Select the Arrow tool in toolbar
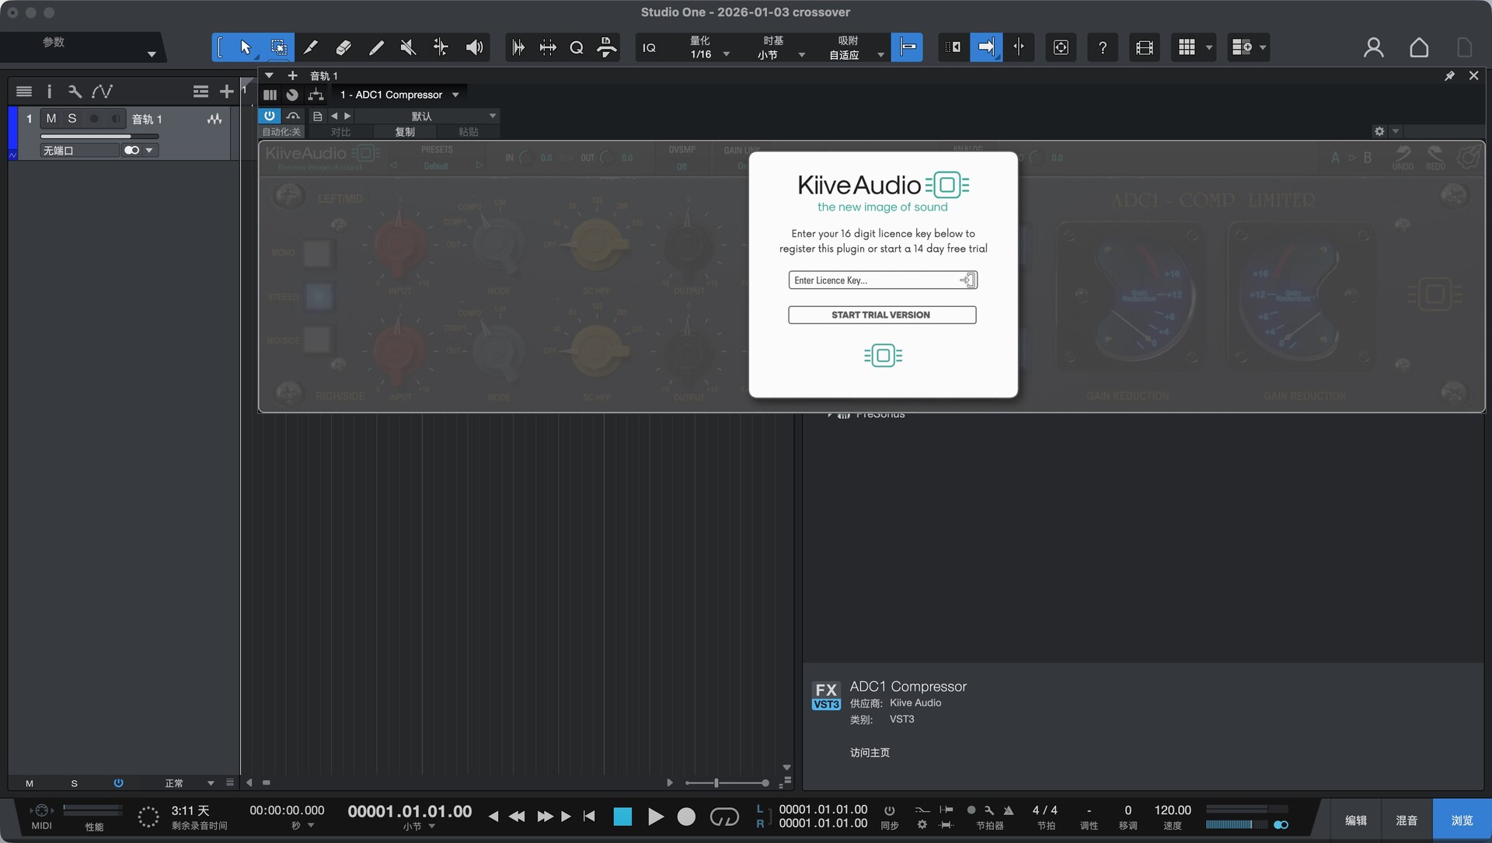Viewport: 1492px width, 843px height. point(246,47)
